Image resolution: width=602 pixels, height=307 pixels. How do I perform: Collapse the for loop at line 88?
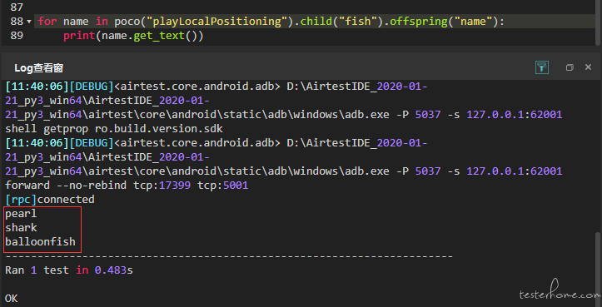pyautogui.click(x=29, y=22)
